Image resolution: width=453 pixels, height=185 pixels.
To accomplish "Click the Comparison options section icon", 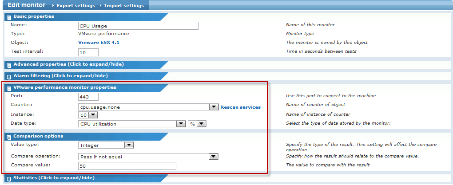I will [x=9, y=136].
